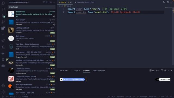Screen dimensions: 174x98
Task: Change indentation via Spaces: 4 status item
Action: 121,97
